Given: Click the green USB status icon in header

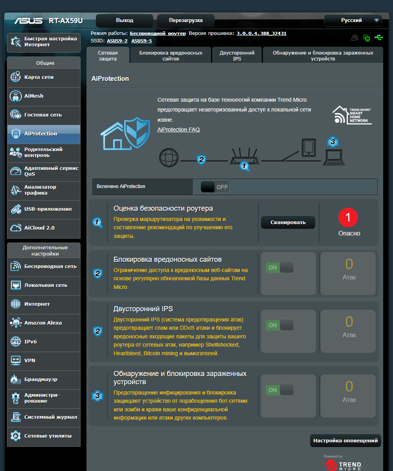Looking at the screenshot, I should coord(379,37).
